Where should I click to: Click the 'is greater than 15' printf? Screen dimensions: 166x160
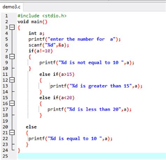tap(96, 86)
